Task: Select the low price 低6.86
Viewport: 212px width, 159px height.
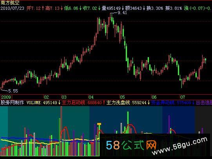Action: 71,8
